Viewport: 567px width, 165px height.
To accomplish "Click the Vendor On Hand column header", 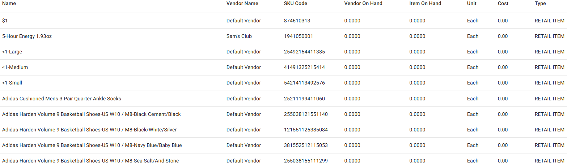I will [363, 3].
